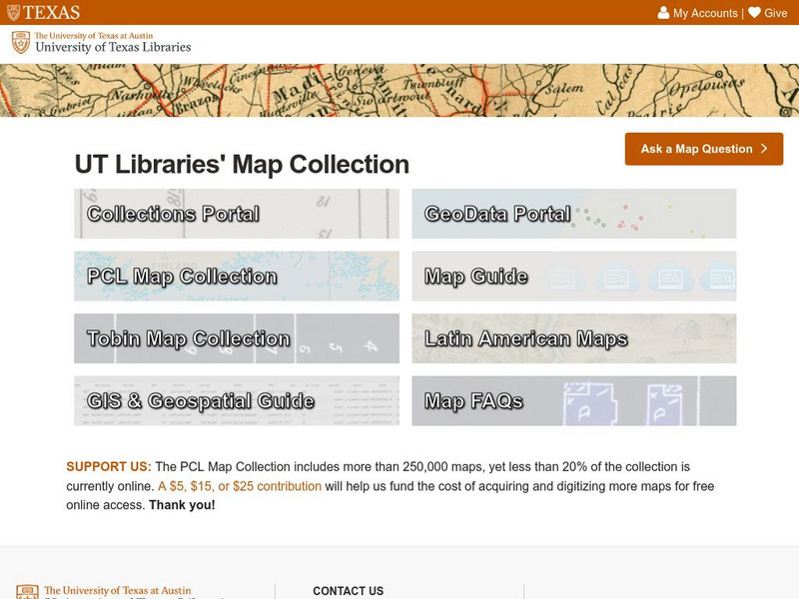Click the TEXAS shield logo in top bar
This screenshot has height=599, width=799.
(43, 12)
